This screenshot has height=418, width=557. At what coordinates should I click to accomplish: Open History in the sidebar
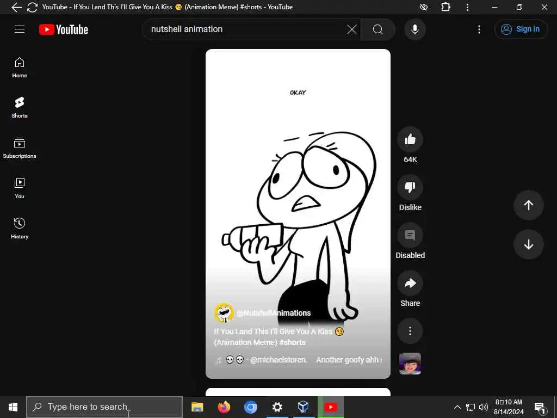pos(20,228)
